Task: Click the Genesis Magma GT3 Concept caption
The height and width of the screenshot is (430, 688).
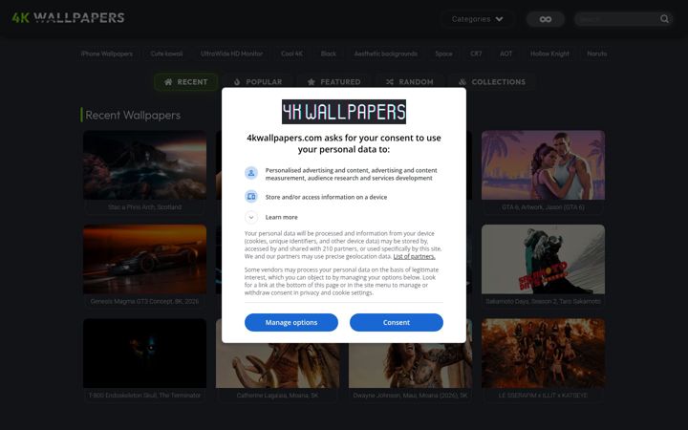Action: (x=145, y=301)
